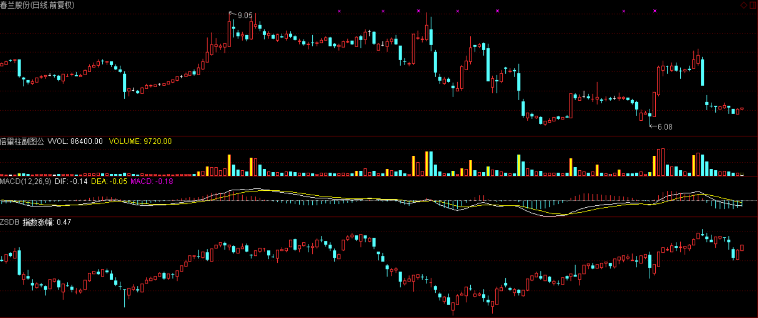Select the last candlestick in ZSDB index chart
The image size is (758, 318).
pos(742,247)
